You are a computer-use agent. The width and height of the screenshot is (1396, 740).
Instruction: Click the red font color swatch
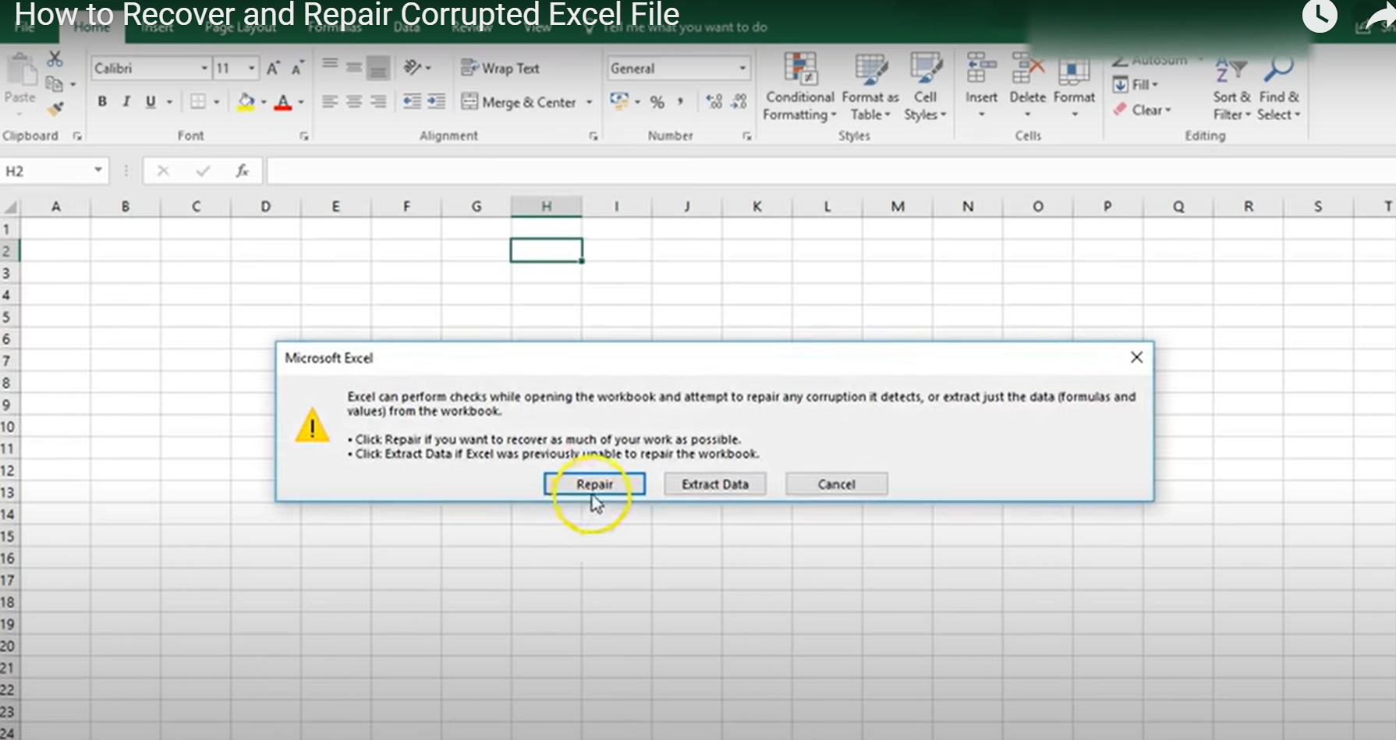[283, 102]
